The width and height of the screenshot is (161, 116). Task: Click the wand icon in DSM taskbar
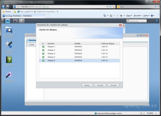click(16, 21)
